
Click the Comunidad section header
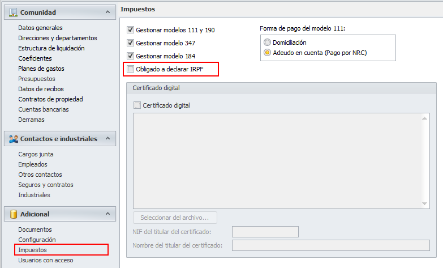point(60,12)
